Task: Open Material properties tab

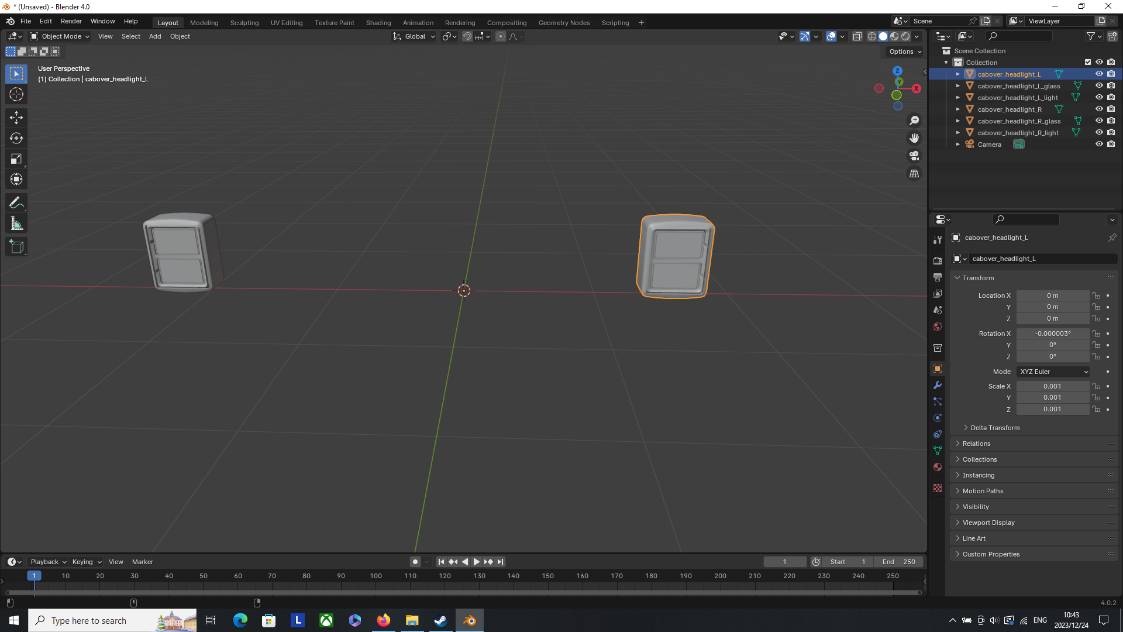Action: (938, 467)
